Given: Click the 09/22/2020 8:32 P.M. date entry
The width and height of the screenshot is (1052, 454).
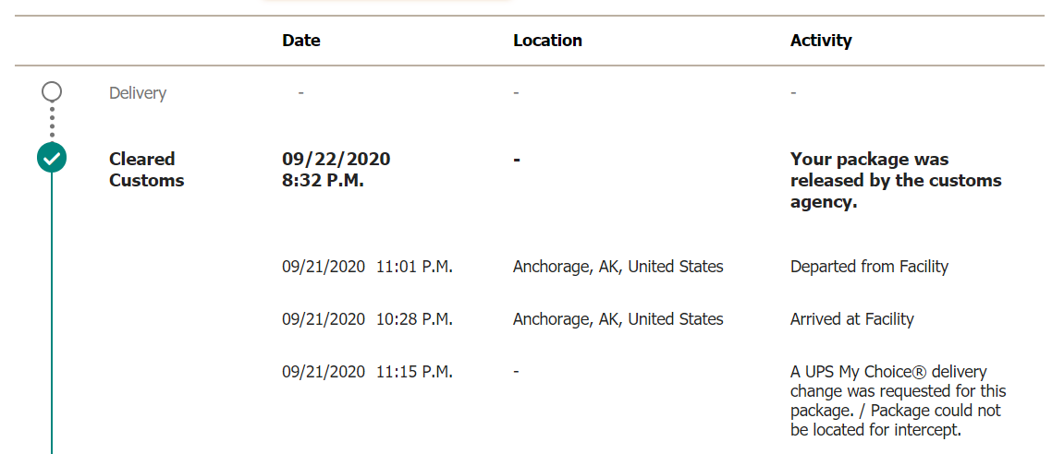Looking at the screenshot, I should click(x=336, y=170).
